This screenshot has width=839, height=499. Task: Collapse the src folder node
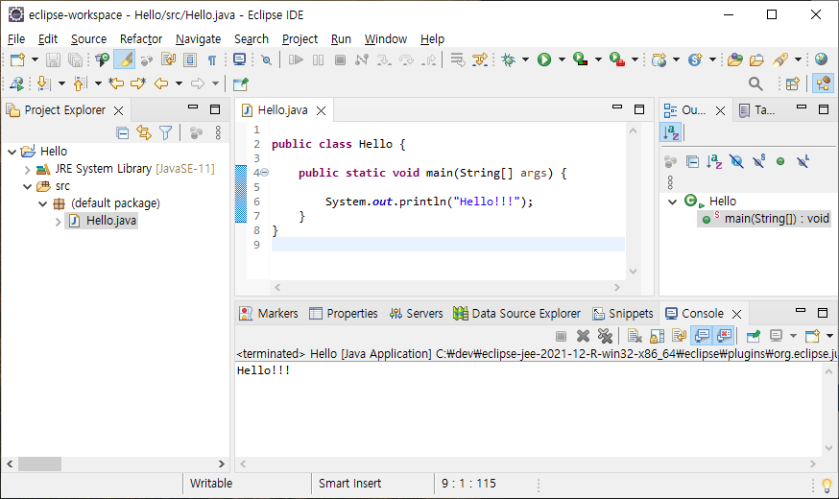point(27,187)
